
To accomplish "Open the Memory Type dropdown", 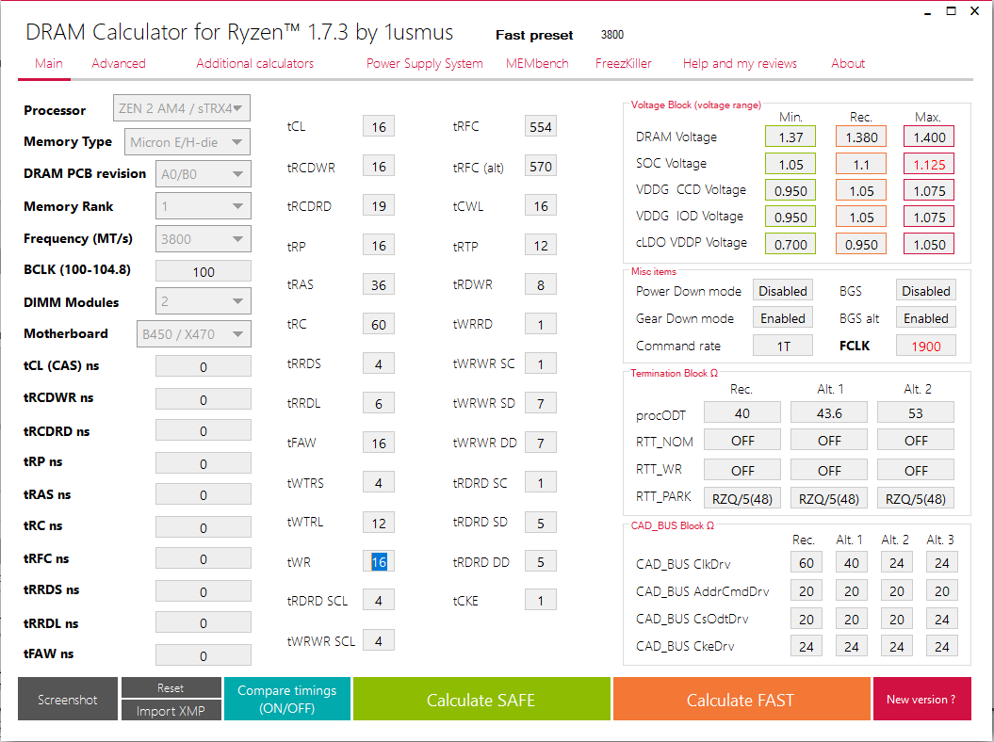I will click(x=187, y=142).
